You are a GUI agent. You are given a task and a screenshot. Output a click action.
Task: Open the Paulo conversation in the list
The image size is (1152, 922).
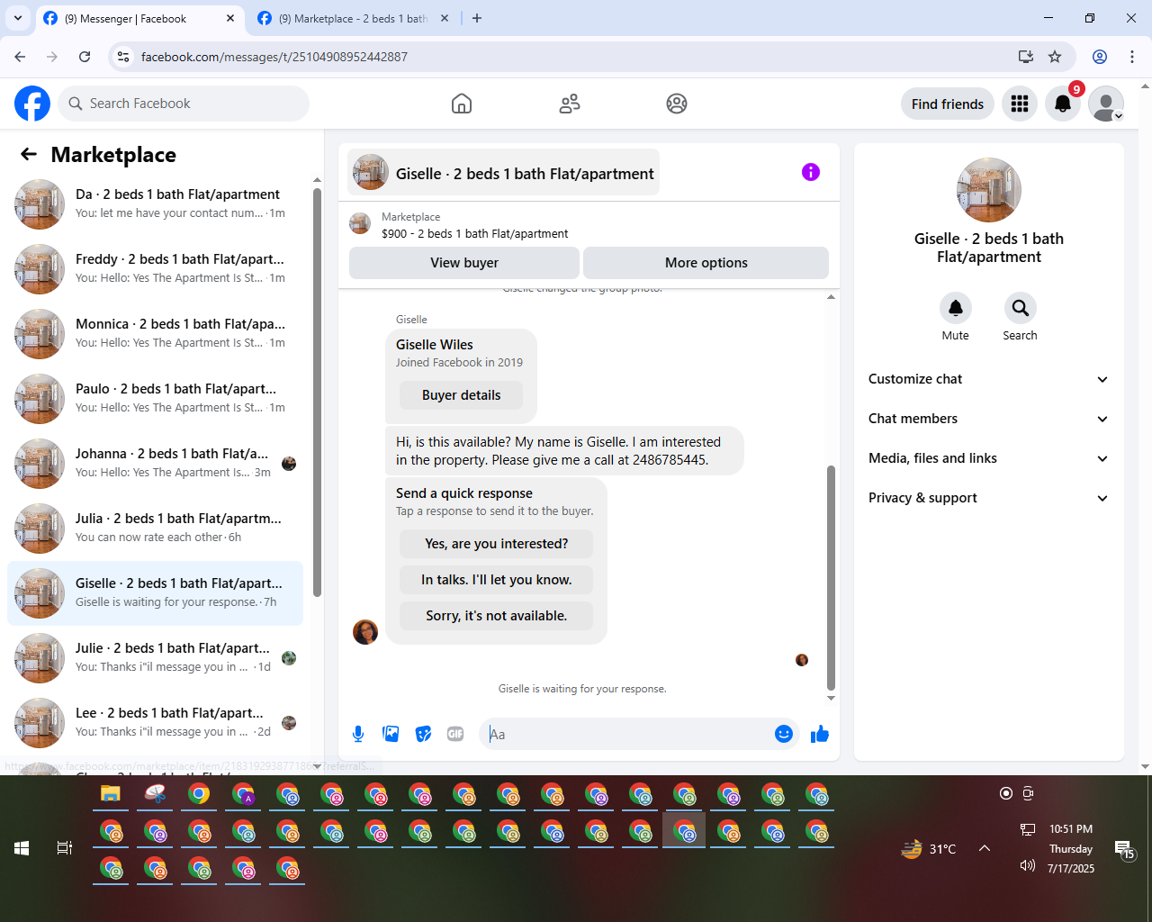pos(155,399)
